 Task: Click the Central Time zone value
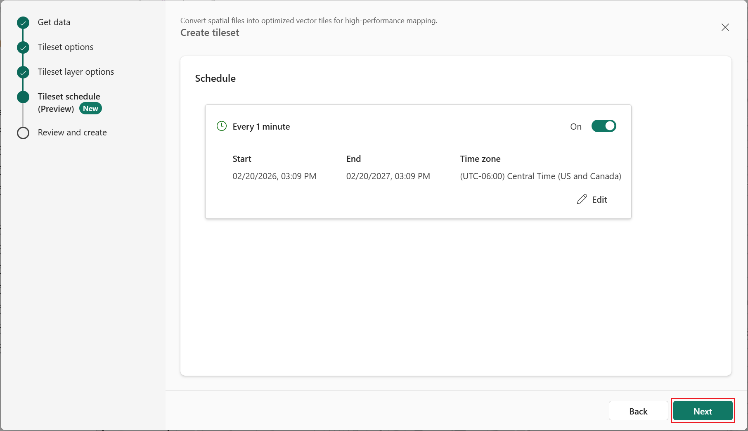(540, 176)
